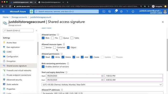Image resolution: width=168 pixels, height=94 pixels.
Task: Check the Container resource type
Action: 55,48
